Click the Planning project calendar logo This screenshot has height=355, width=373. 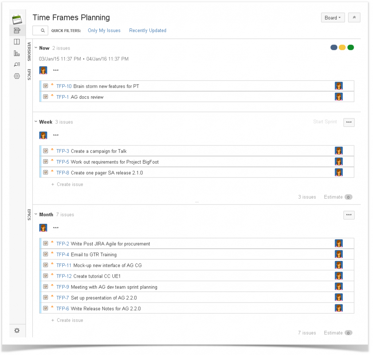coord(17,16)
